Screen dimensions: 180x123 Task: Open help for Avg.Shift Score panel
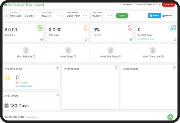(58, 68)
